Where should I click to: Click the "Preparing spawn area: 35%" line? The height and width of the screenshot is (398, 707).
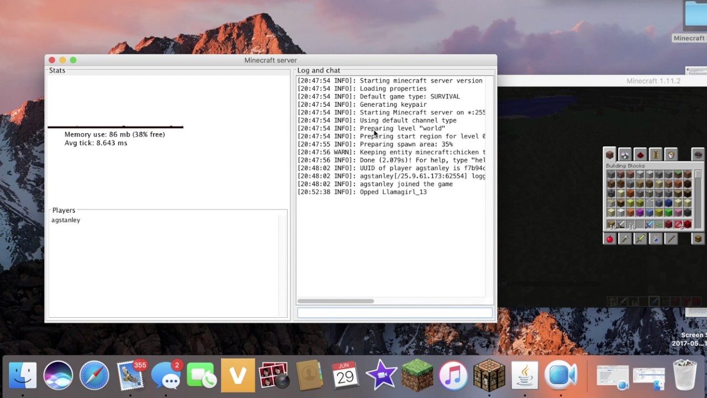point(375,144)
